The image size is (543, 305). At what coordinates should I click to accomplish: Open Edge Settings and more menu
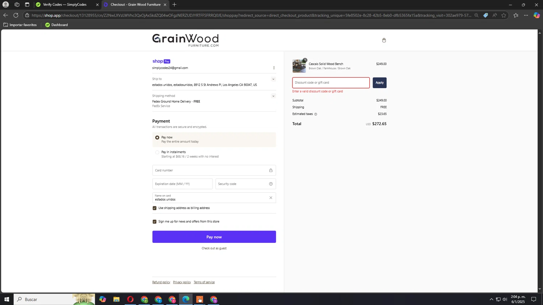point(526,15)
